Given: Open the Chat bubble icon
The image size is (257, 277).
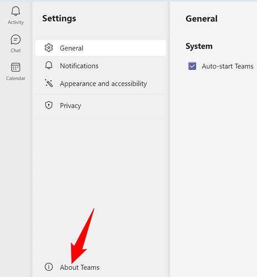Looking at the screenshot, I should [15, 39].
